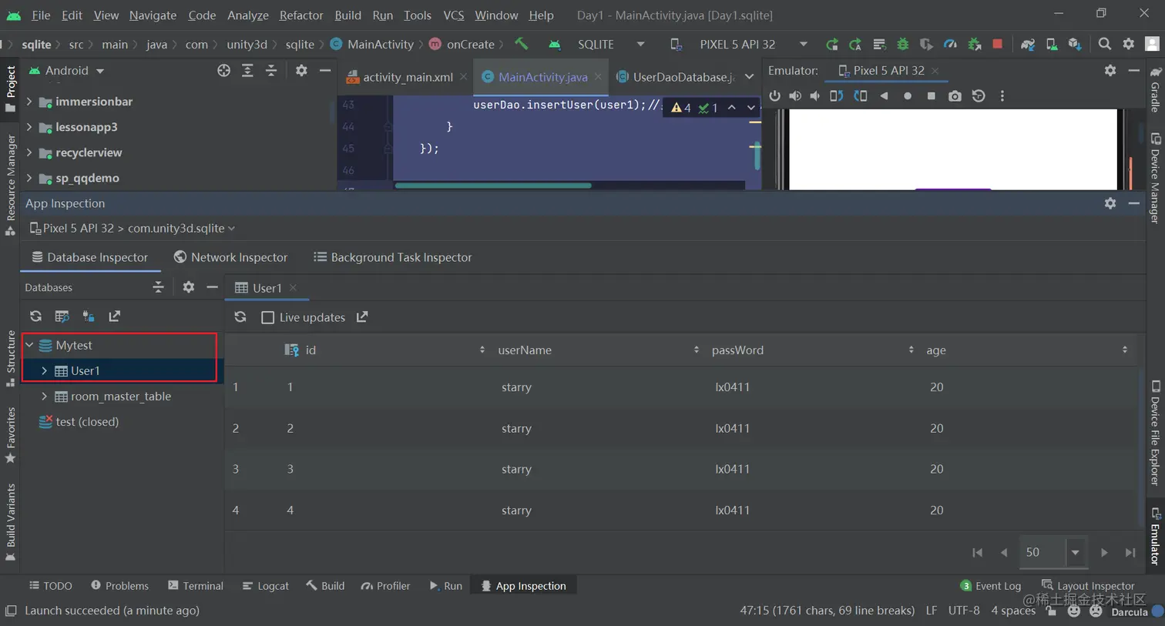Screen dimensions: 1165x626
Task: Collapse the Mytest database node
Action: [29, 346]
